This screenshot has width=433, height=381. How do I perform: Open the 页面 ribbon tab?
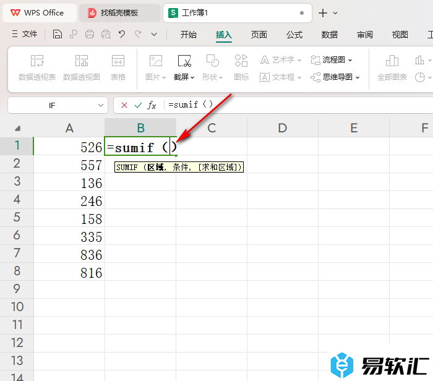[259, 35]
